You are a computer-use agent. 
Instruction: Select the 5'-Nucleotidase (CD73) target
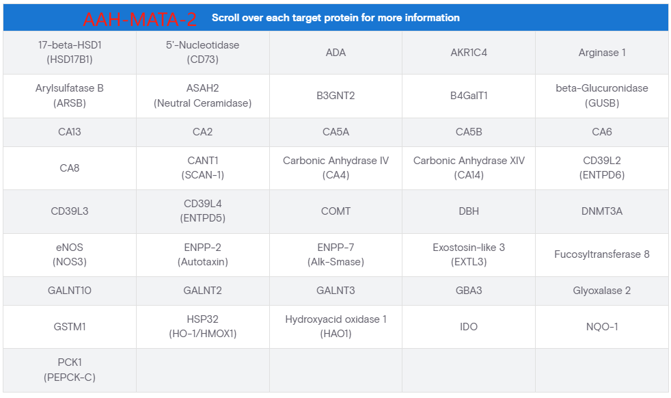click(x=202, y=52)
